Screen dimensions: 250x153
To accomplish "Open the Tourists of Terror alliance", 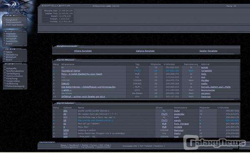I will pyautogui.click(x=71, y=71).
